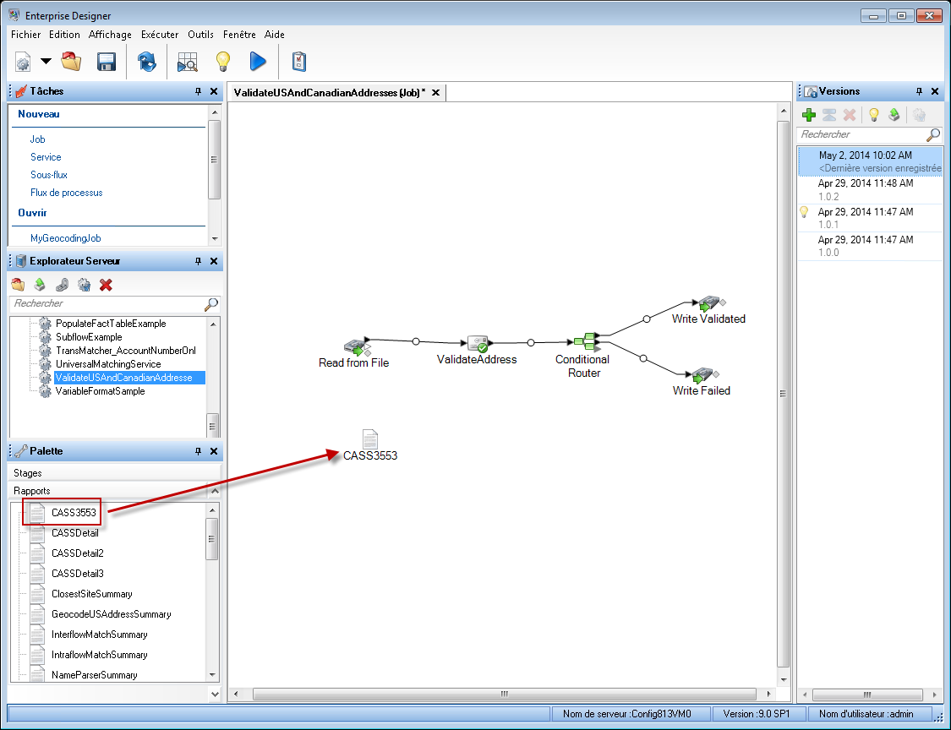The image size is (951, 730).
Task: Click the Save floppy disk toolbar icon
Action: [107, 62]
